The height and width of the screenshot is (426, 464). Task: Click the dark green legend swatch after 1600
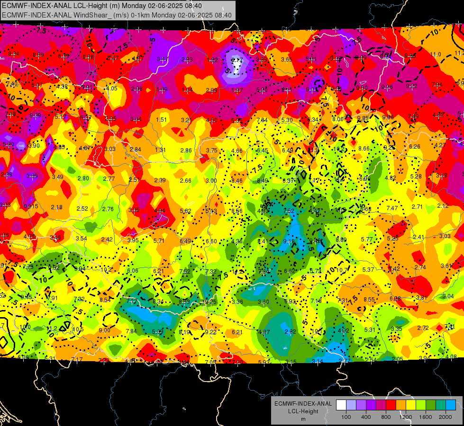click(431, 405)
